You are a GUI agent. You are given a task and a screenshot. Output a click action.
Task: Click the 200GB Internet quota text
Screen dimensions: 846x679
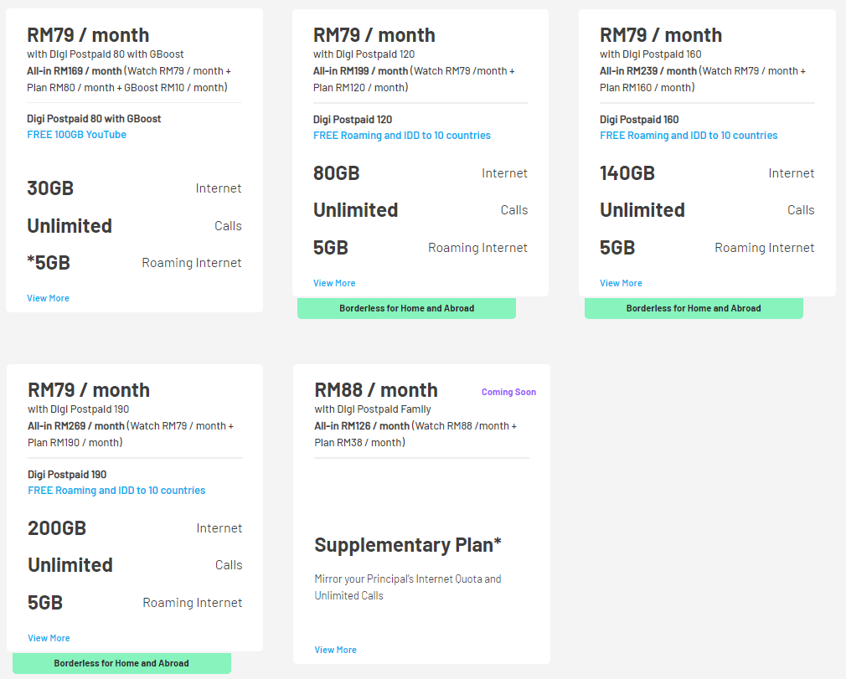click(x=57, y=528)
